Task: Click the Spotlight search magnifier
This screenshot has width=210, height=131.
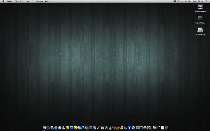Action: pyautogui.click(x=207, y=1)
